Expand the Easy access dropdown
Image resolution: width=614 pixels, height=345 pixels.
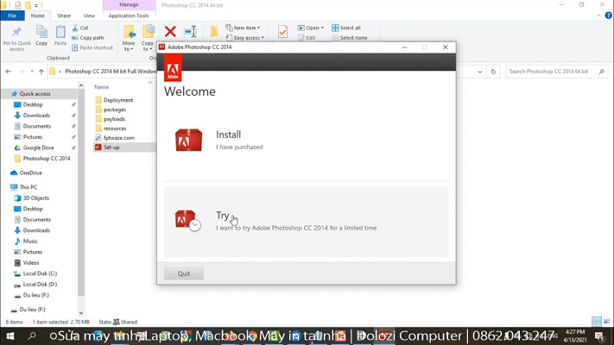pos(247,38)
